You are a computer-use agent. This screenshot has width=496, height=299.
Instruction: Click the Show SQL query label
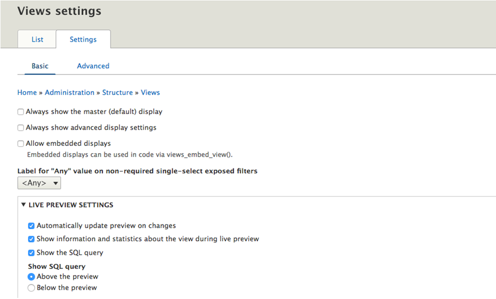point(57,267)
